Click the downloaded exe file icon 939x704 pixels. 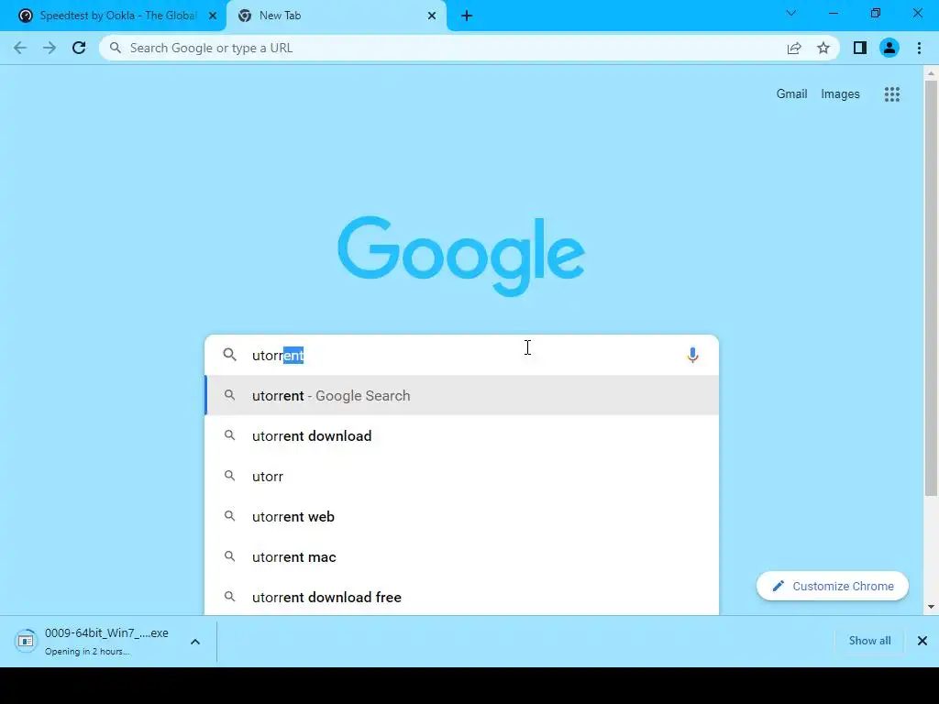[x=26, y=641]
